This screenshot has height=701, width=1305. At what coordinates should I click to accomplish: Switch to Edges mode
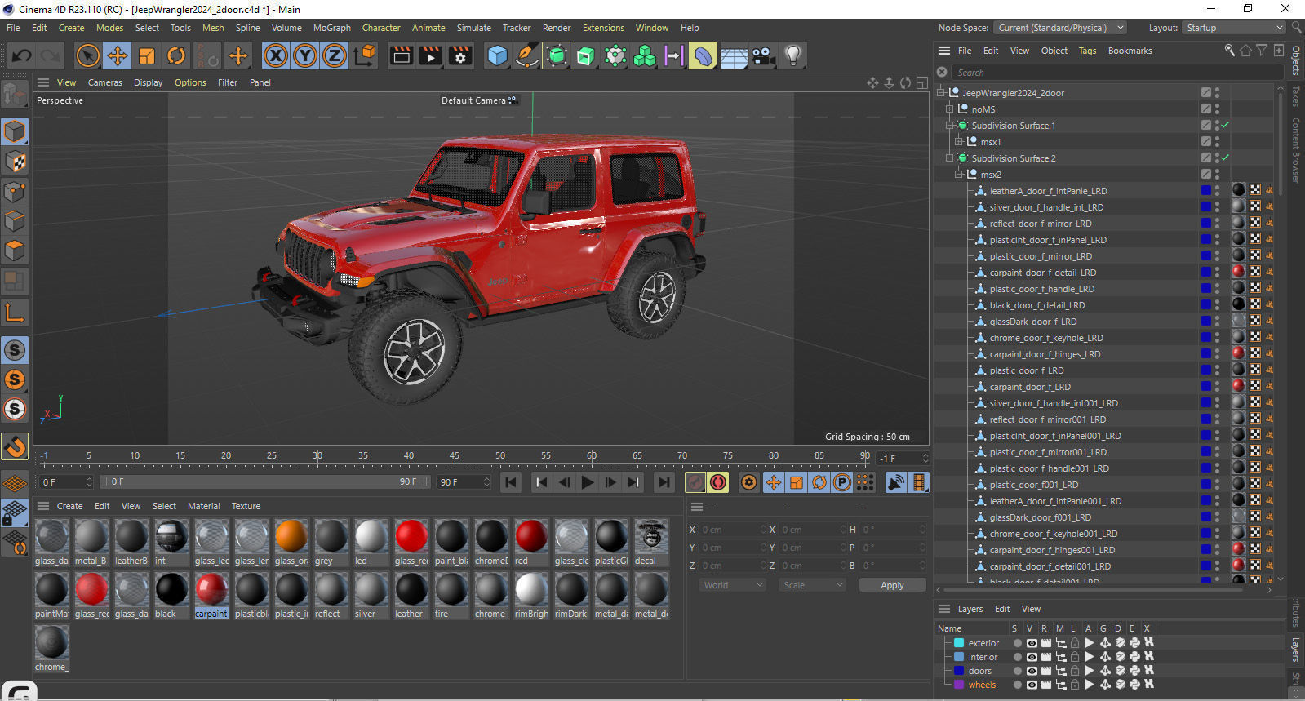15,220
